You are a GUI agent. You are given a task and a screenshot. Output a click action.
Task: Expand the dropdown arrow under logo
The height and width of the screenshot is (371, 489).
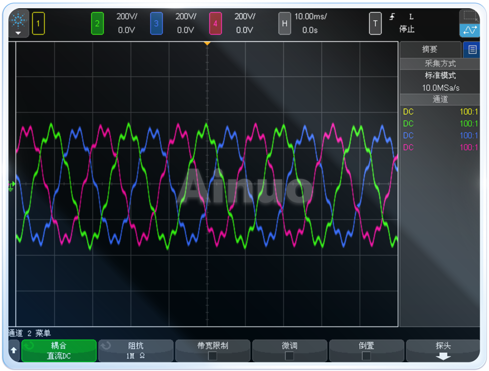tap(19, 33)
